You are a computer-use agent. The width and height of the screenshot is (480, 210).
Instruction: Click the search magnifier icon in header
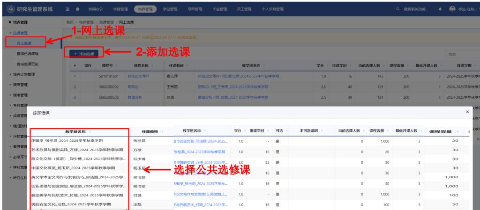[x=385, y=9]
